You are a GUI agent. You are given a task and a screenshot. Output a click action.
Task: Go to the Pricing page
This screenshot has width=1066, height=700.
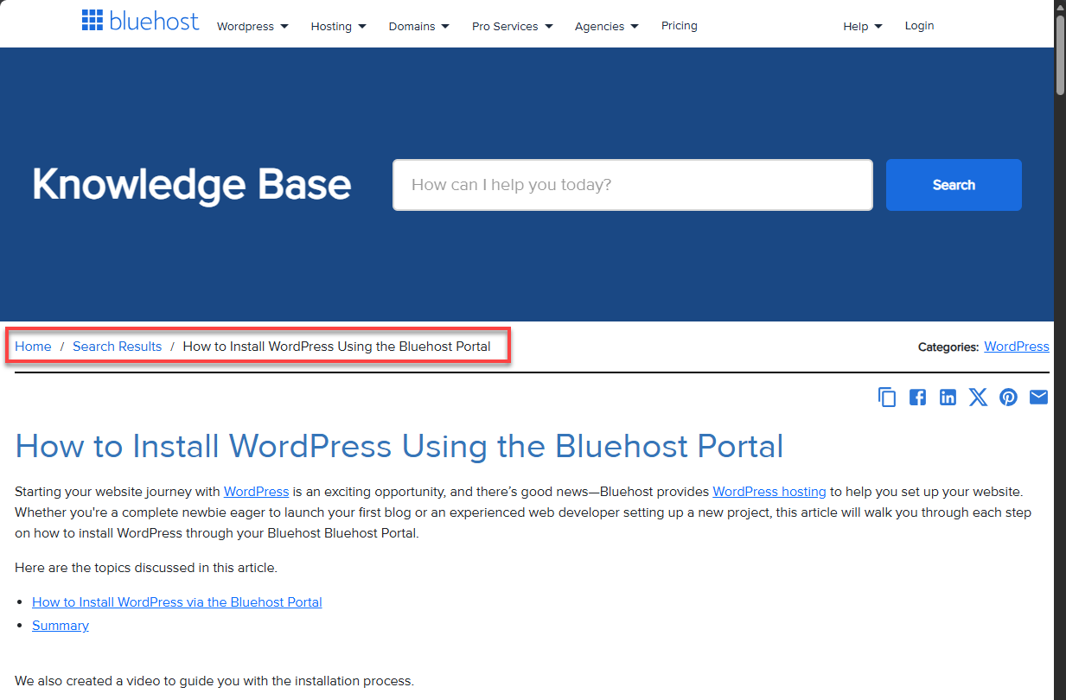pos(679,26)
